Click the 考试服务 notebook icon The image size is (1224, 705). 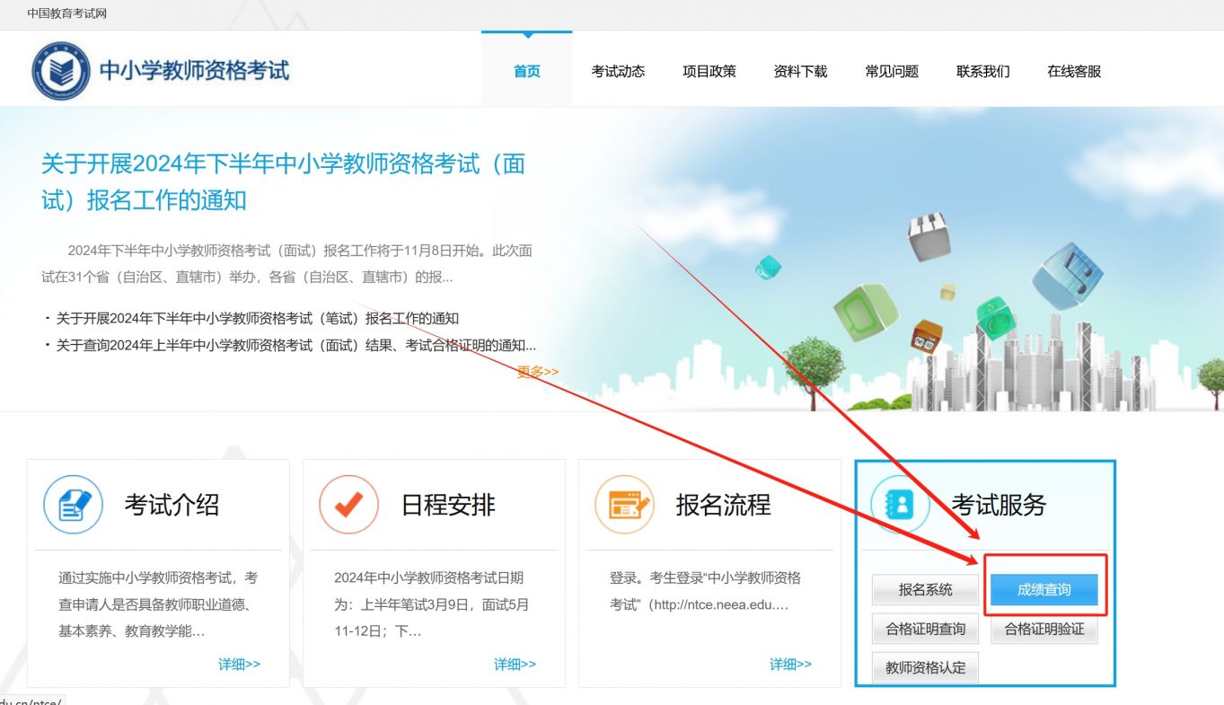tap(901, 505)
